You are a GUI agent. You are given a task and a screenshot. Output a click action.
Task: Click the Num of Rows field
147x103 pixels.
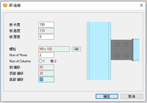click(x=46, y=55)
